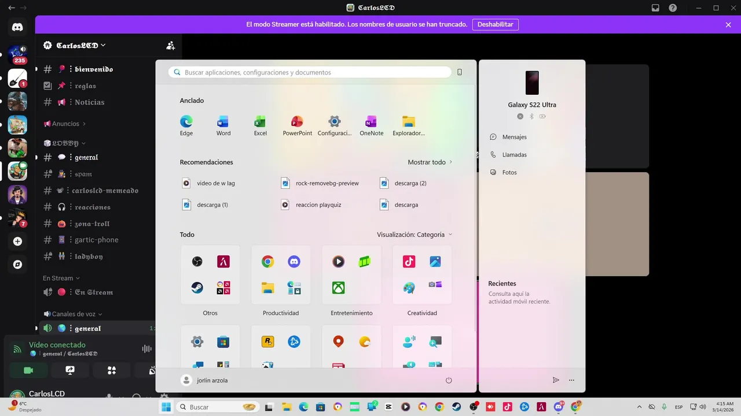This screenshot has width=741, height=416.
Task: Launch PowerPoint from pinned apps
Action: 297,125
